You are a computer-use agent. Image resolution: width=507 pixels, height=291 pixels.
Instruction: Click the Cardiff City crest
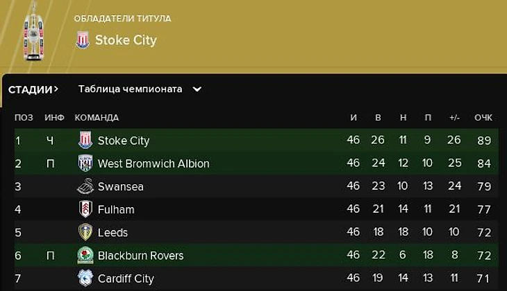[85, 278]
